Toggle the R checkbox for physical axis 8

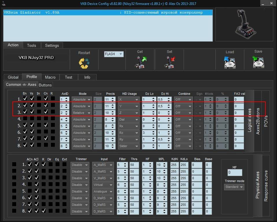43,211
